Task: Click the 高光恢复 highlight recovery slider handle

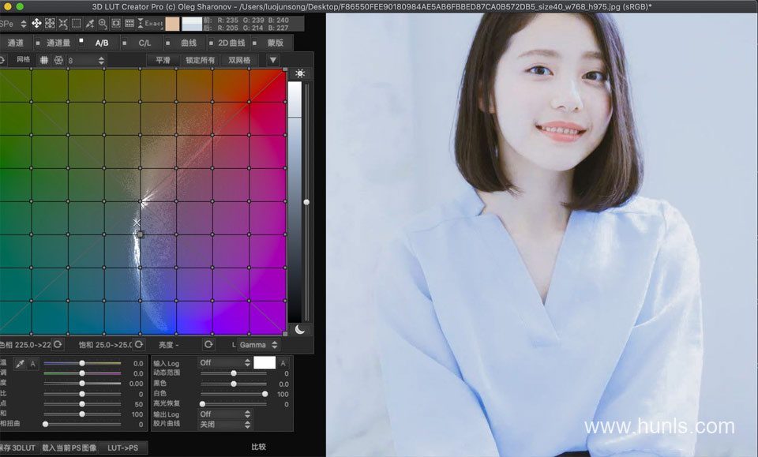Action: [x=203, y=404]
